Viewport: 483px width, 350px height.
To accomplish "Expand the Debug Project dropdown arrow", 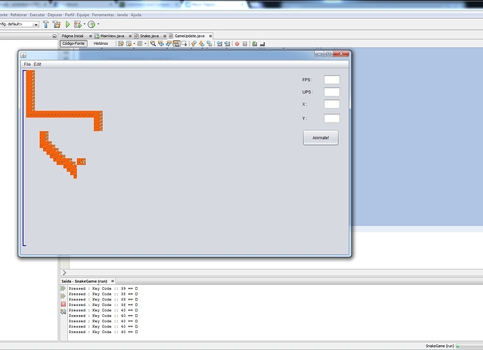I will point(85,24).
